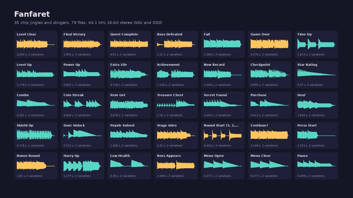This screenshot has width=353, height=198.
Task: Select the "Bonus Round" title
Action: (28, 156)
